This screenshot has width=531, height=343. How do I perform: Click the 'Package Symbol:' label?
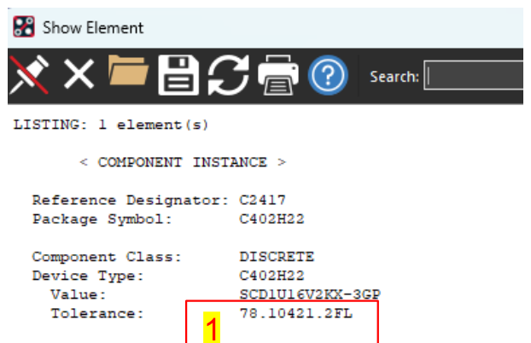[102, 219]
